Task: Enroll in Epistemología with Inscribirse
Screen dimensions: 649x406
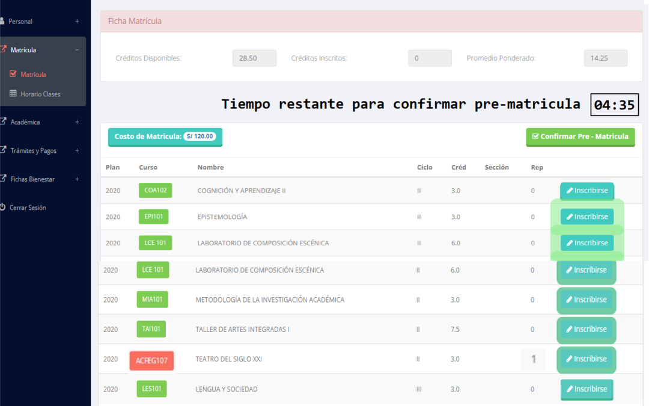Action: point(587,217)
